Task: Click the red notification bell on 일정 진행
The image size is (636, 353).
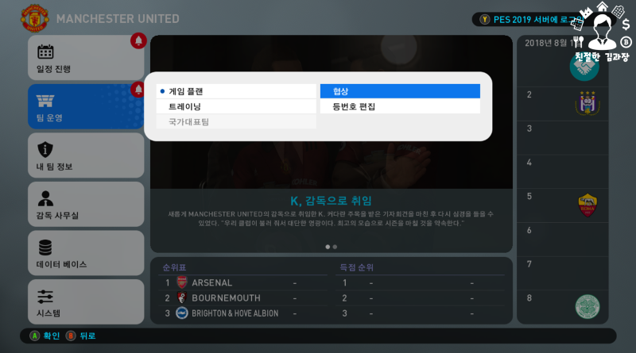Action: (138, 41)
